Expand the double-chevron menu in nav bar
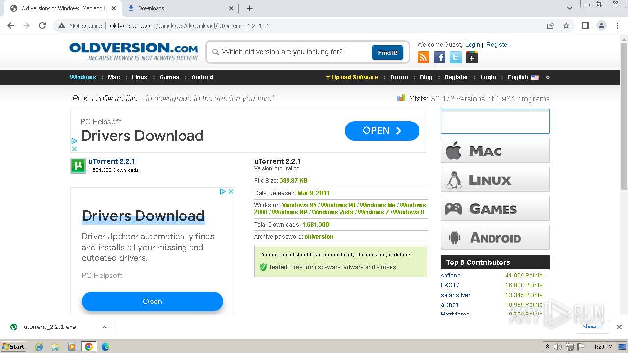 coord(548,77)
